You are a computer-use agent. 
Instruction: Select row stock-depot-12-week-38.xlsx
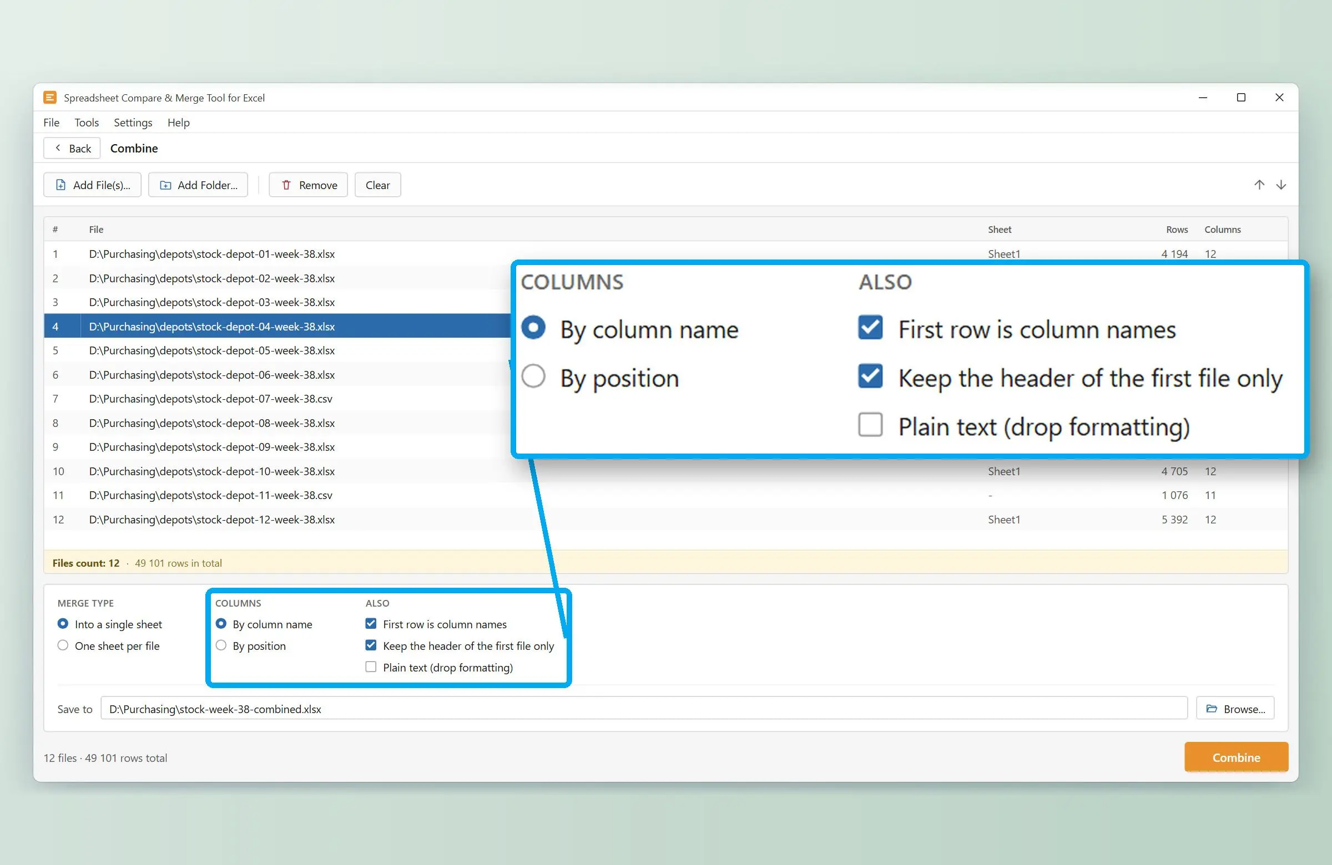(666, 520)
